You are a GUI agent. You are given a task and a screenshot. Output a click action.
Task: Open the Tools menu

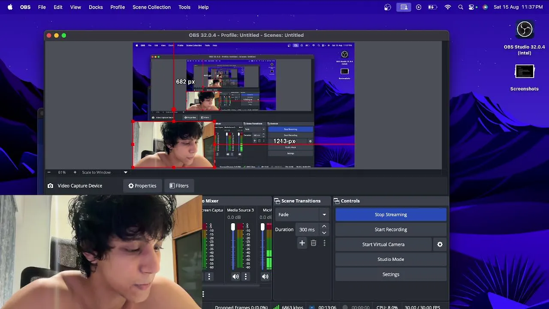(184, 7)
